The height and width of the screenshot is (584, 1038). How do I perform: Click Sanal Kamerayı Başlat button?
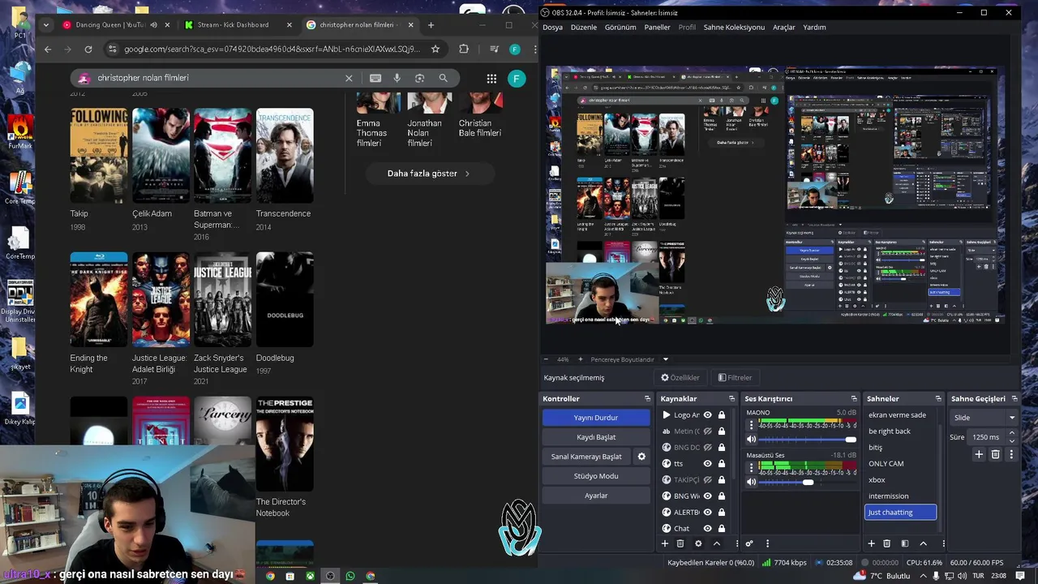[x=586, y=457]
